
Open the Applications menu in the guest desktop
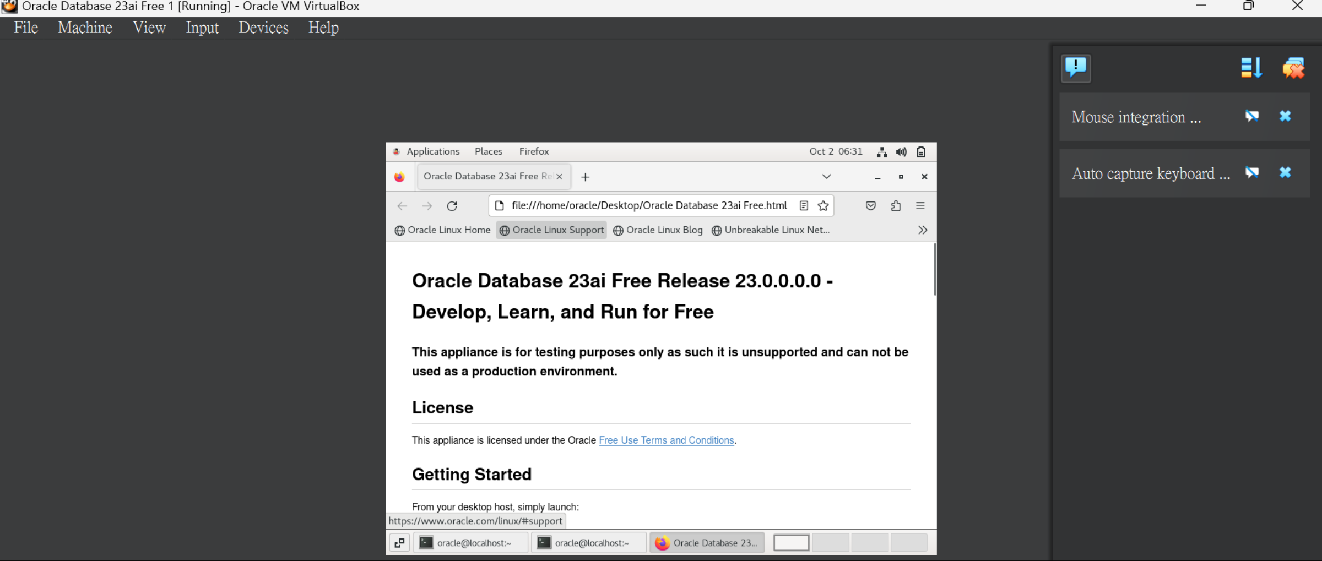(x=432, y=151)
